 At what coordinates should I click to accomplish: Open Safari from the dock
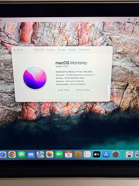point(3,155)
